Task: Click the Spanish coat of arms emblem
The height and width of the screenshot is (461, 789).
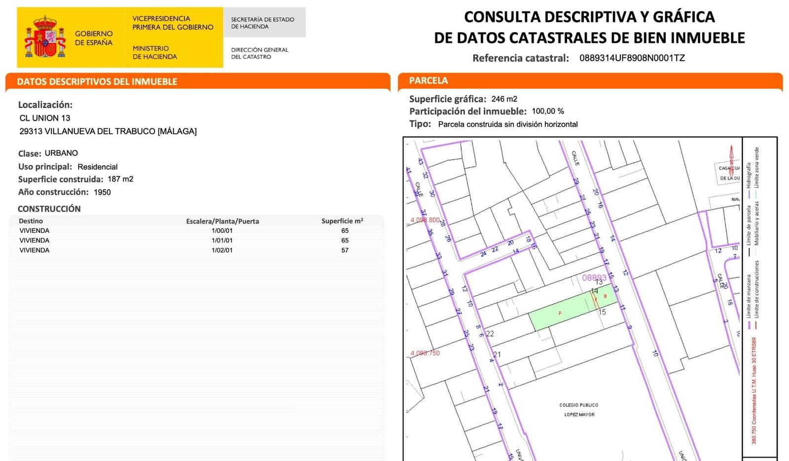Action: pyautogui.click(x=44, y=35)
